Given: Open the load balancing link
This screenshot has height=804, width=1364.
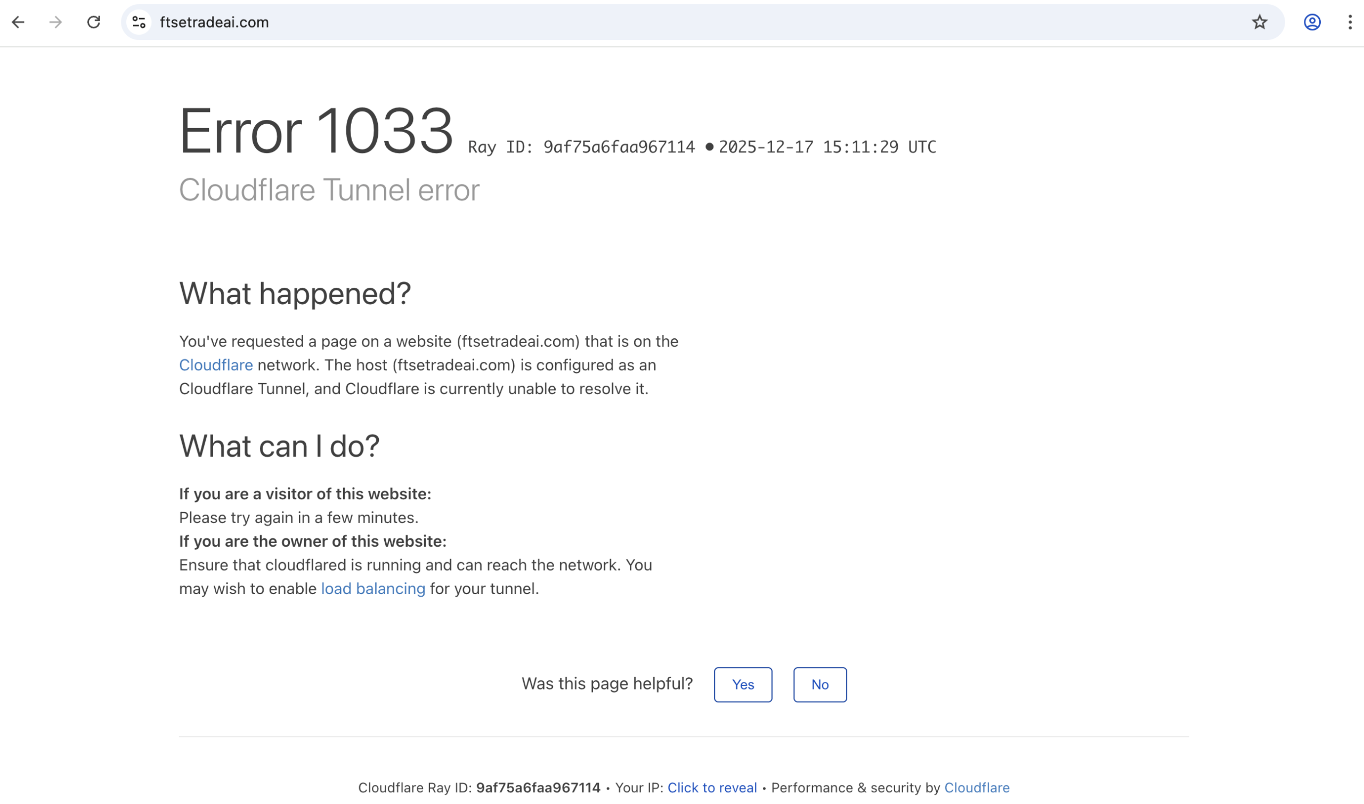Looking at the screenshot, I should [372, 589].
